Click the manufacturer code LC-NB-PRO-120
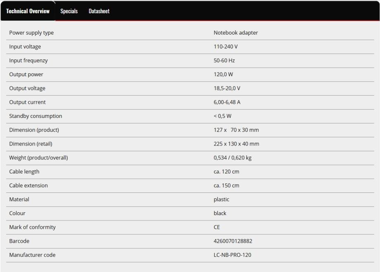This screenshot has height=272, width=380. 232,255
